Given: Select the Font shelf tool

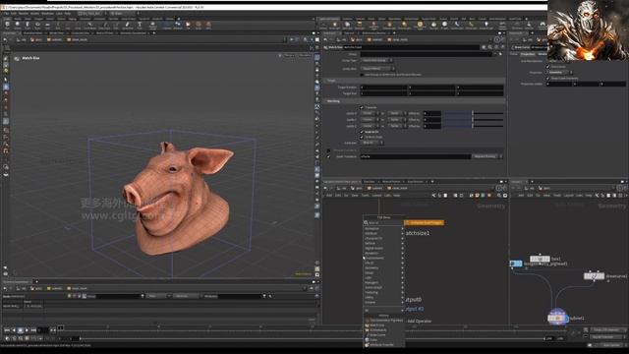Looking at the screenshot, I should click(140, 26).
